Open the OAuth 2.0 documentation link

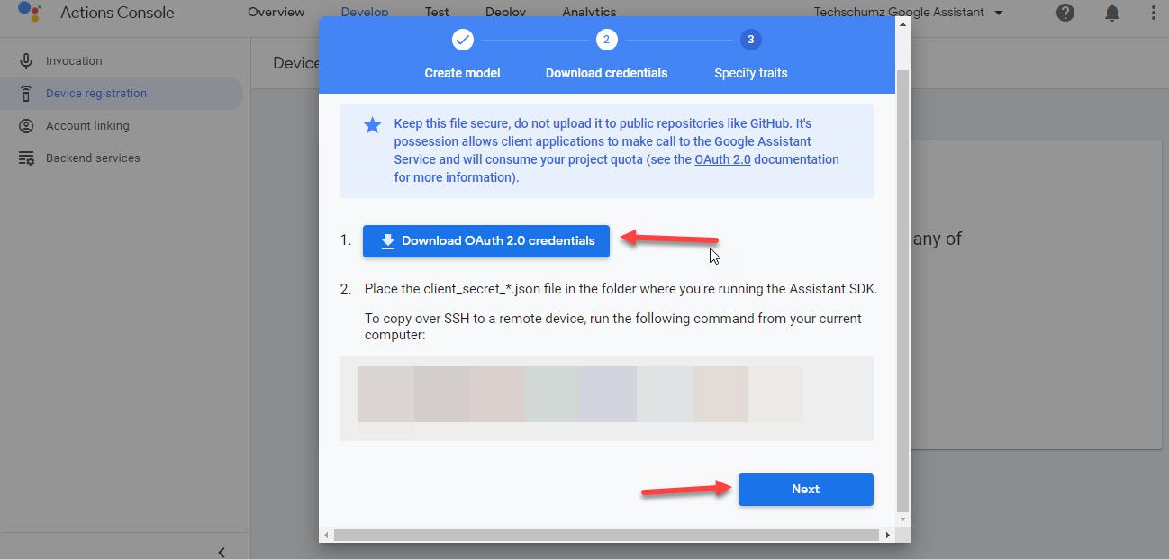(722, 158)
